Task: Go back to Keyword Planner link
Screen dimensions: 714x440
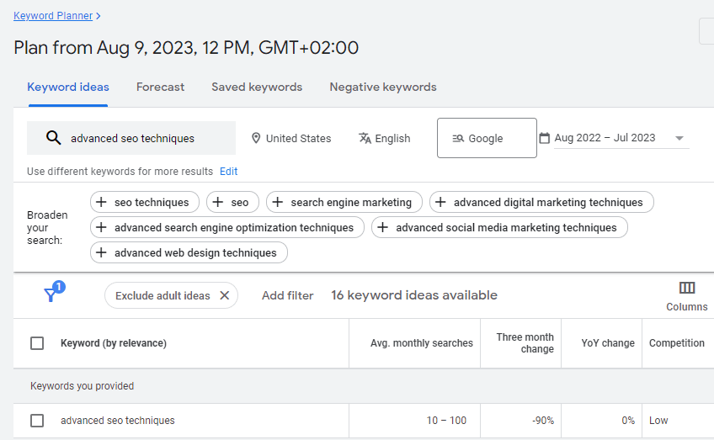Action: coord(53,16)
